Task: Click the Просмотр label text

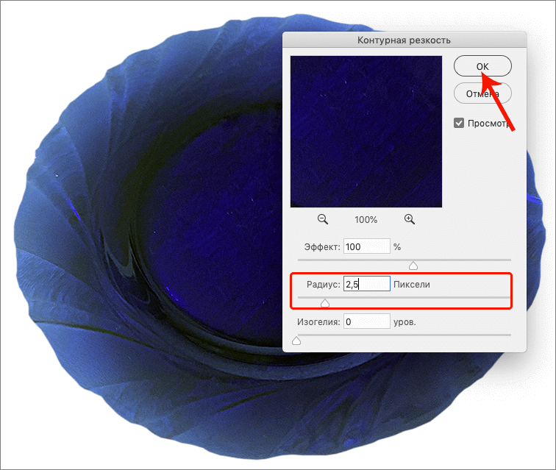Action: coord(489,124)
